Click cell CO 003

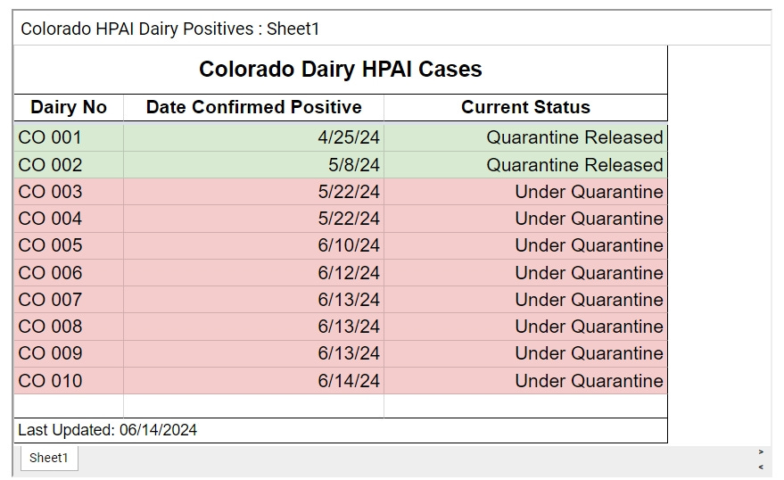point(69,192)
